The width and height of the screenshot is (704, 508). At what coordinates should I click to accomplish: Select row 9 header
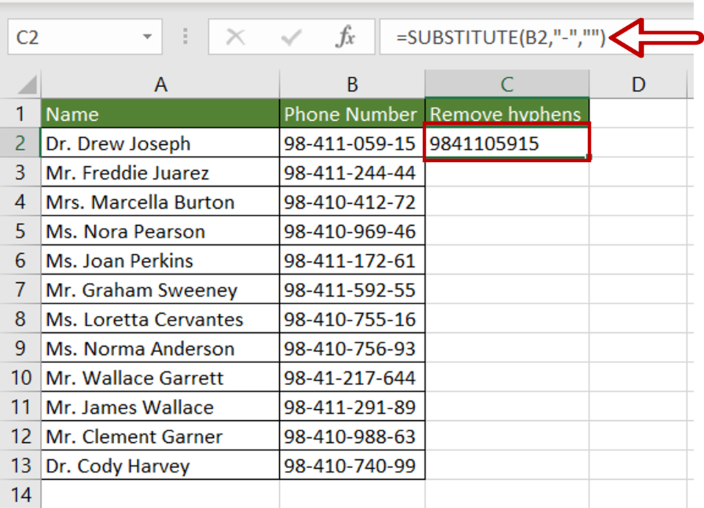[20, 348]
